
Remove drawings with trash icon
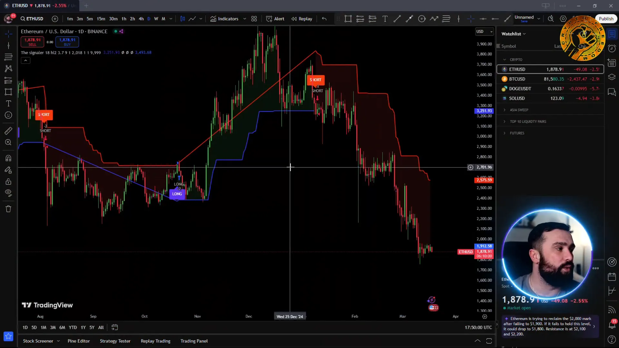point(8,209)
